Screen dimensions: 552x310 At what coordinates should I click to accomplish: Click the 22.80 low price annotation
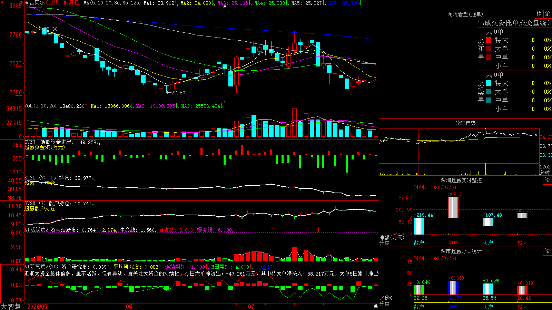click(178, 93)
